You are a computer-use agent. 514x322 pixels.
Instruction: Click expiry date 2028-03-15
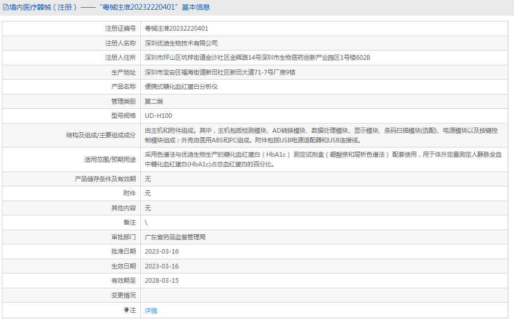(x=162, y=281)
